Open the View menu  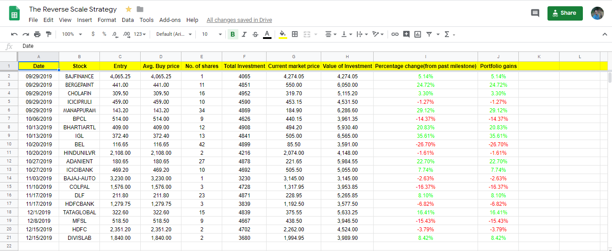tap(65, 20)
